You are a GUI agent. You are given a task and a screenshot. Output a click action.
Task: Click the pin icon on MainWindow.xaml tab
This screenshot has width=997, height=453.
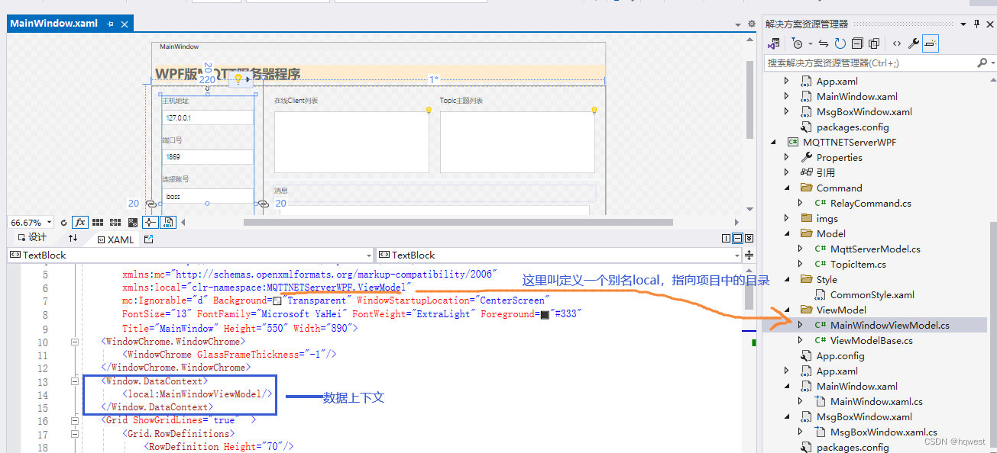click(x=112, y=24)
